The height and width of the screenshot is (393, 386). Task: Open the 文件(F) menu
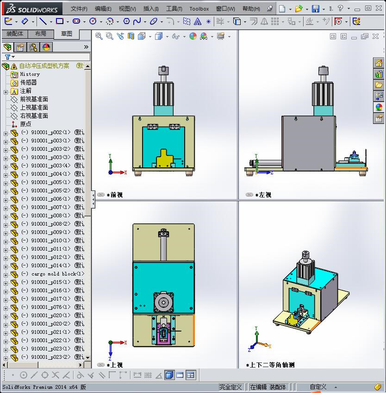coord(79,9)
